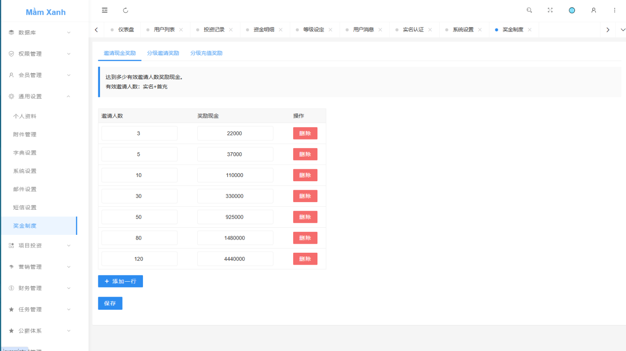This screenshot has width=626, height=351.
Task: Open 字典设置 in sidebar
Action: pos(39,153)
